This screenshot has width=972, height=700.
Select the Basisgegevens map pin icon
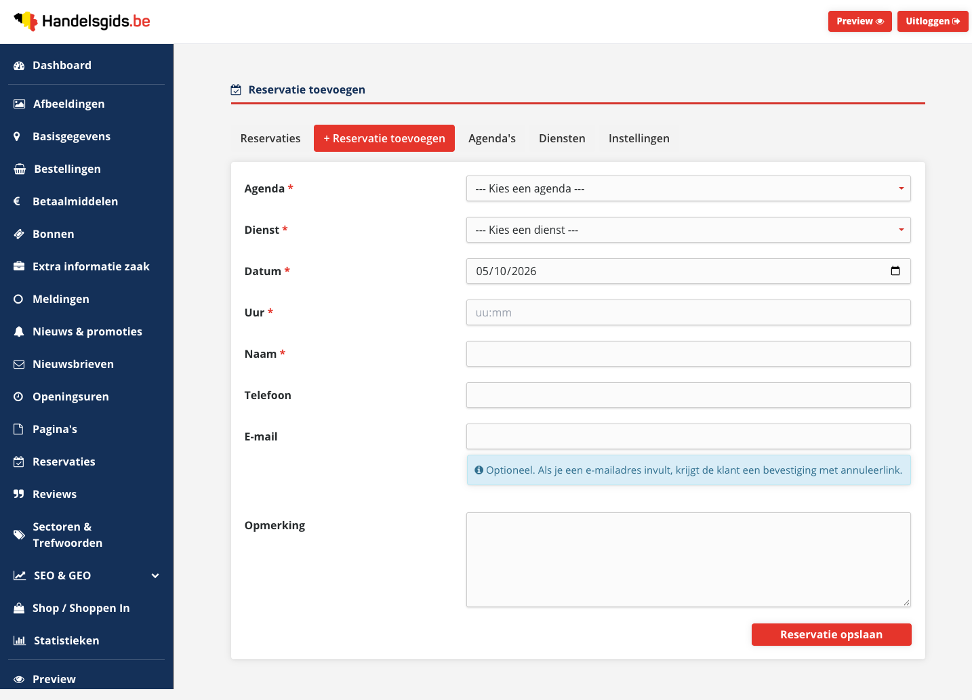pos(17,136)
